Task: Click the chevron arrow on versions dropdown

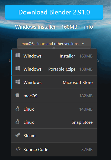Action: coord(83,44)
